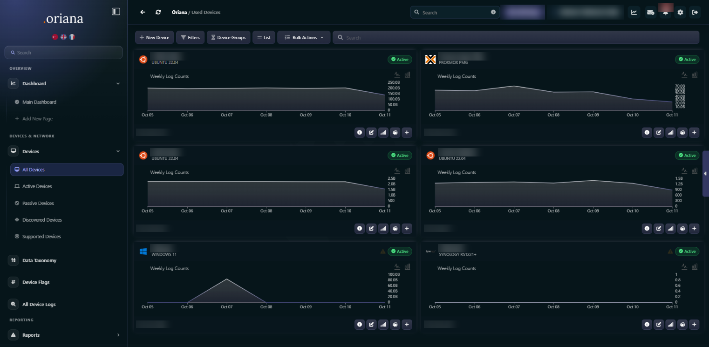This screenshot has height=347, width=709.
Task: Focus the device list Search field
Action: tap(516, 37)
